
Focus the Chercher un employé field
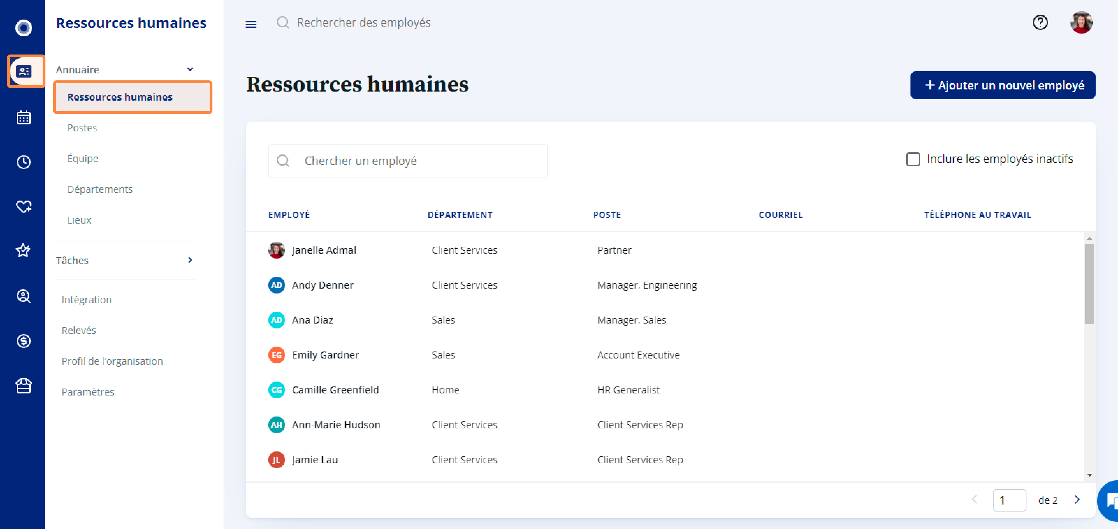(407, 161)
